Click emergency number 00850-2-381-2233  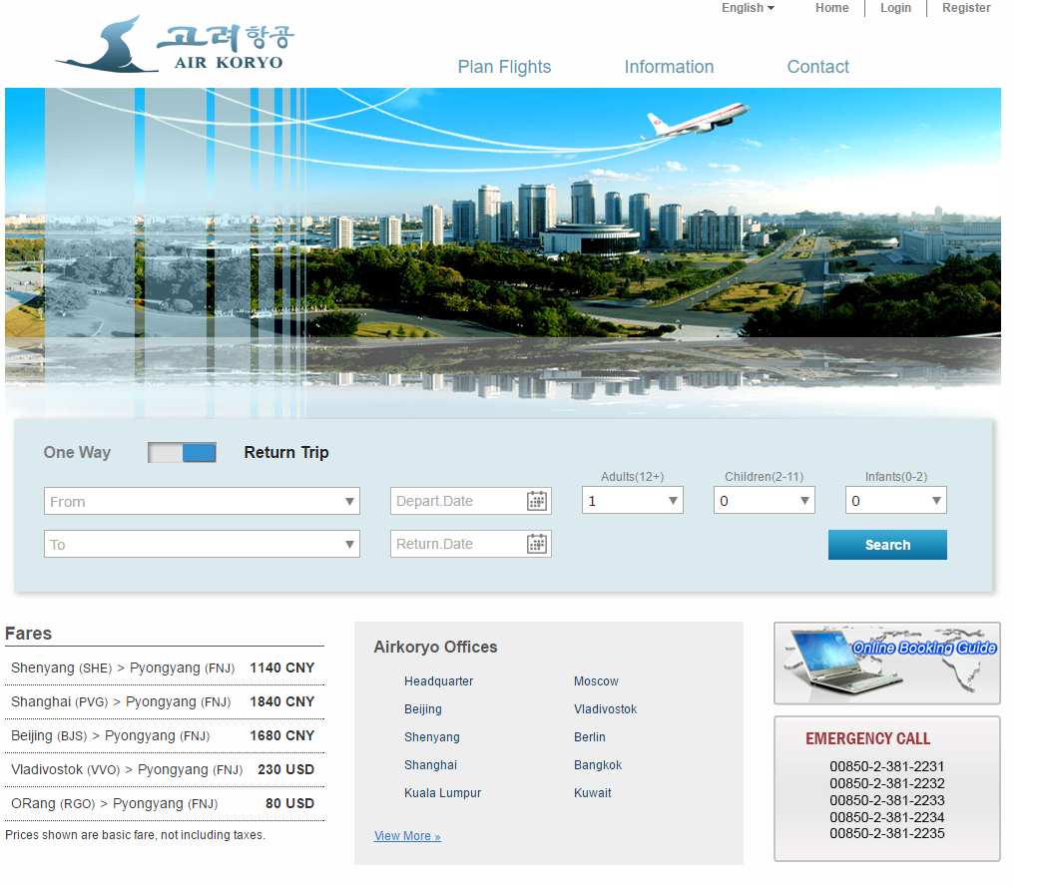886,800
